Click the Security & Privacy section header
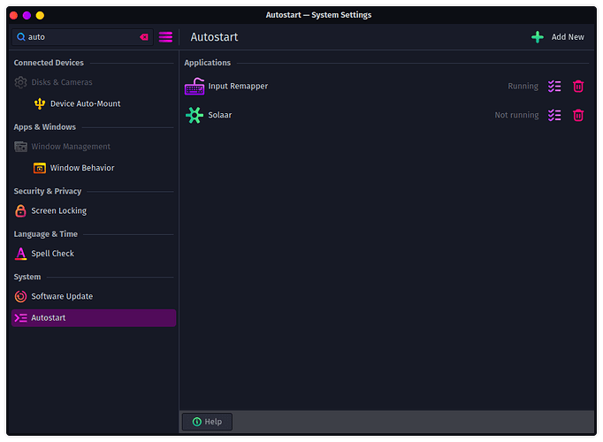 47,191
